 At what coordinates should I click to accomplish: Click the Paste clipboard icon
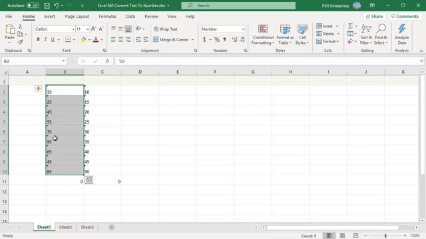click(x=10, y=29)
